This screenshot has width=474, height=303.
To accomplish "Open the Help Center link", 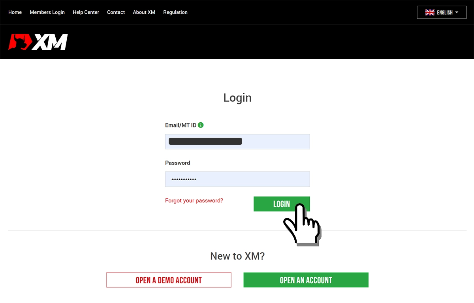I will [86, 12].
